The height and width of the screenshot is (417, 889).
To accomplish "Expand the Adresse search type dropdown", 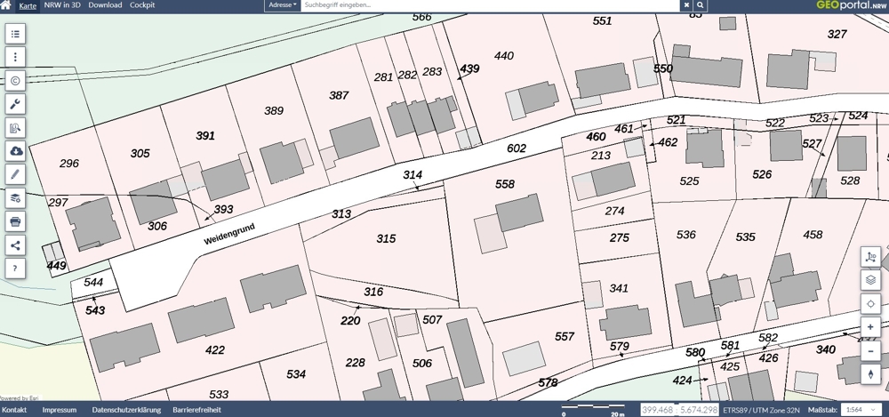I will click(x=283, y=5).
